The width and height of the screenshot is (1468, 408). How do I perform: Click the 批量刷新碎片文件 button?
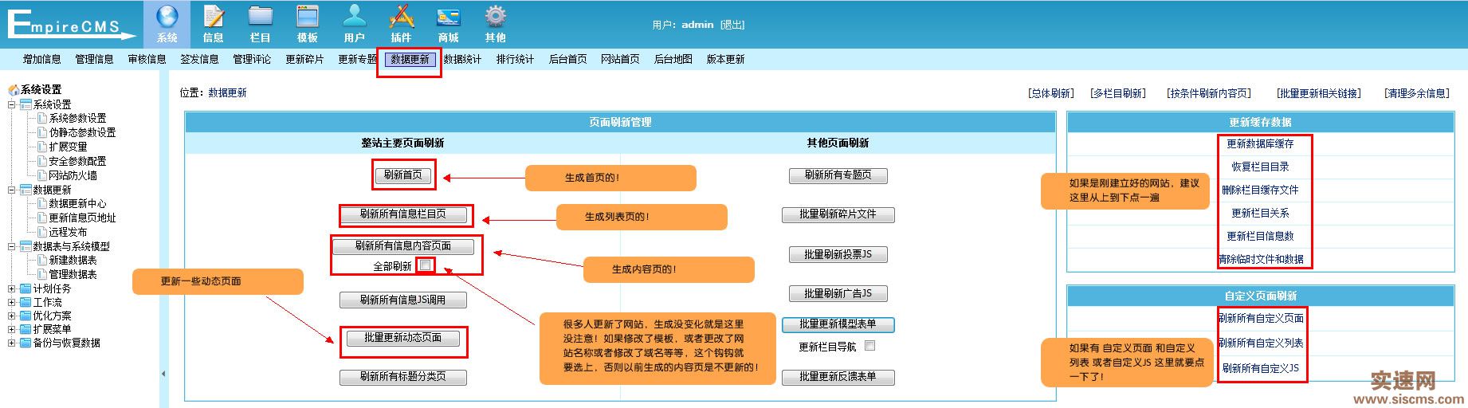(x=838, y=214)
